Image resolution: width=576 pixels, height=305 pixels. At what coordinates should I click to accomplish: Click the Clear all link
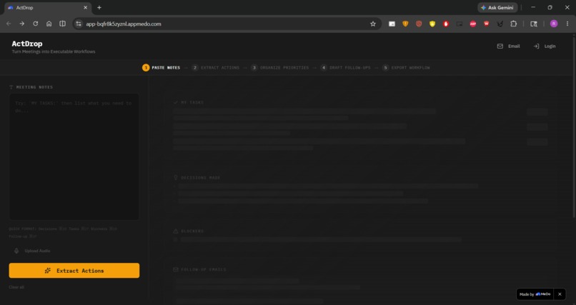pyautogui.click(x=16, y=287)
